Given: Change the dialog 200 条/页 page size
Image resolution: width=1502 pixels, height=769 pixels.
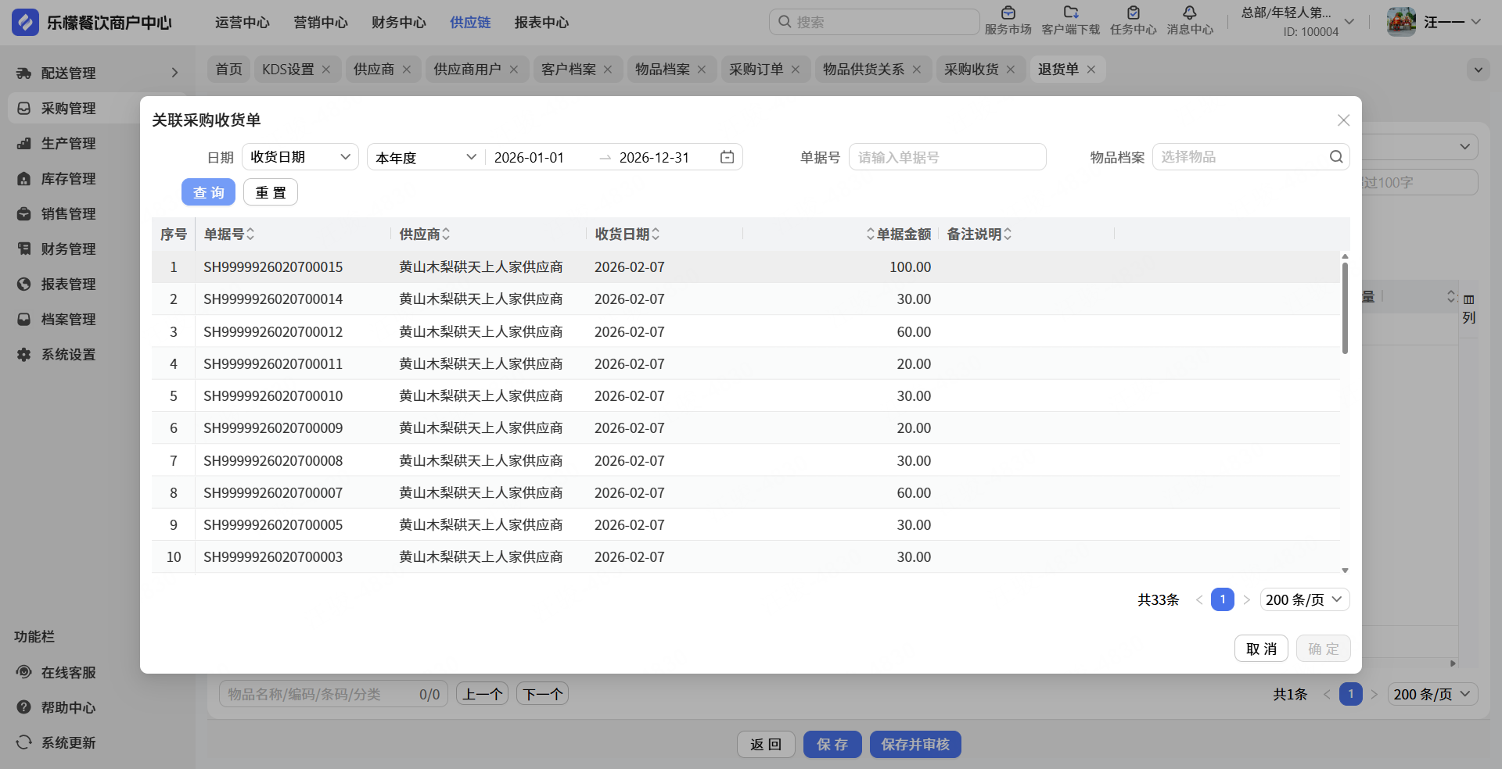Looking at the screenshot, I should click(x=1304, y=599).
